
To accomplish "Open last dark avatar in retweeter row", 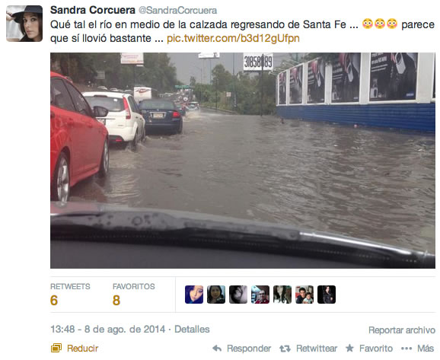I will coord(327,295).
